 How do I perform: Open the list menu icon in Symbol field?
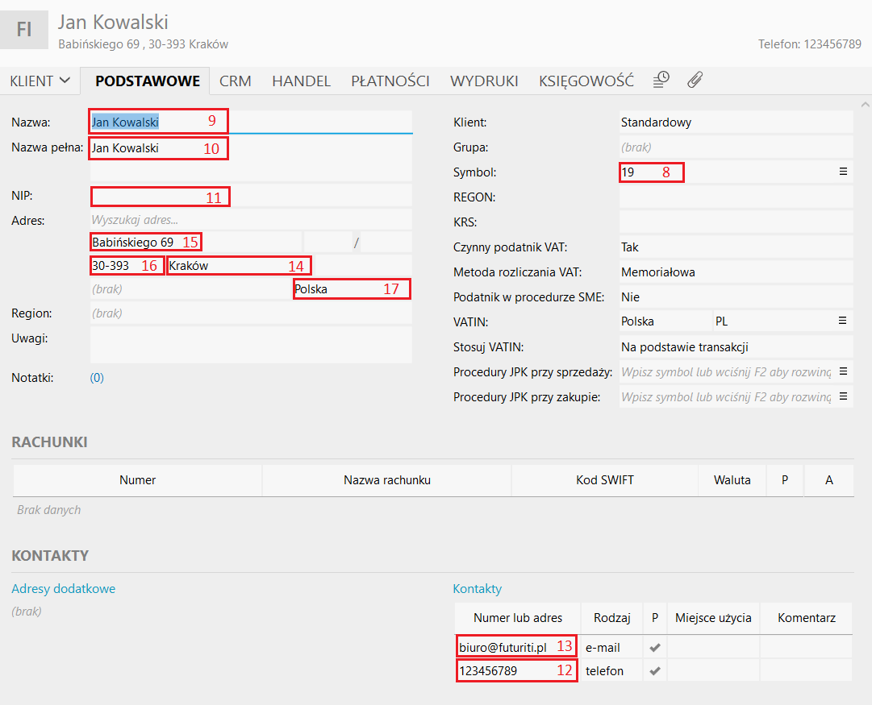[843, 172]
